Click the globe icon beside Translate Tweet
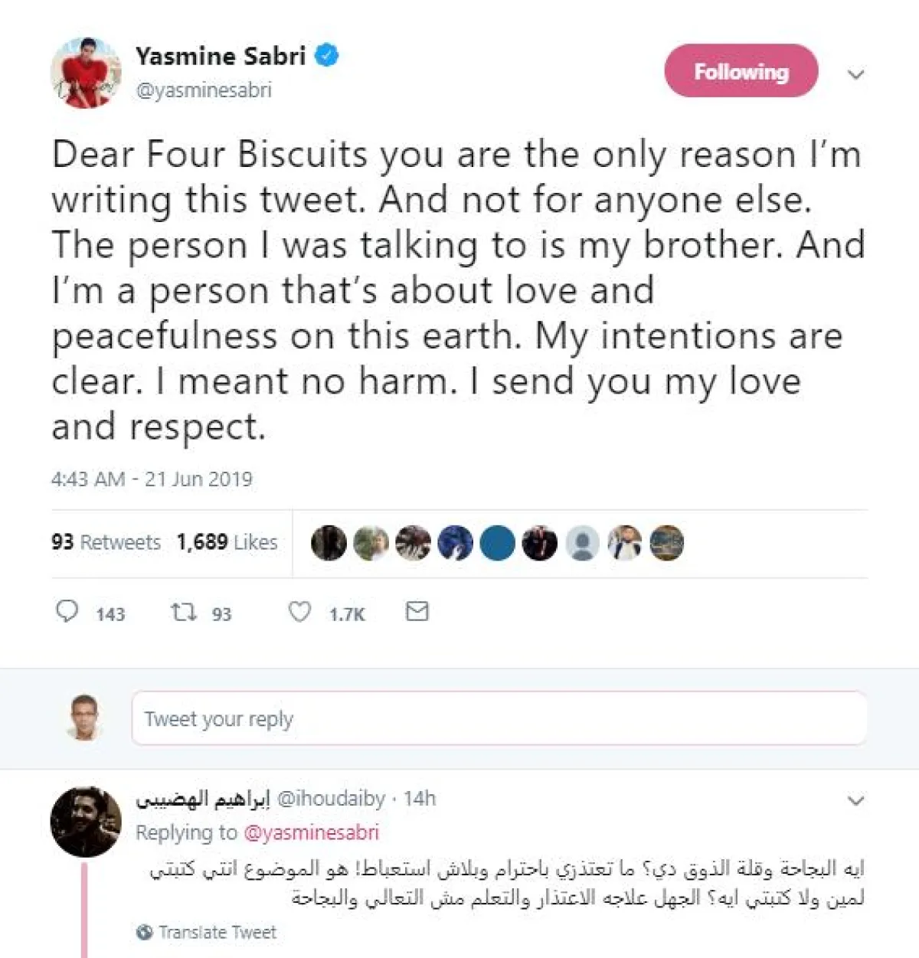This screenshot has height=958, width=919. (144, 932)
